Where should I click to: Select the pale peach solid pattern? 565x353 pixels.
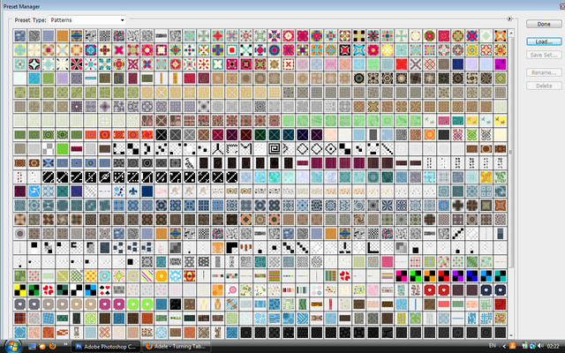tap(330, 135)
